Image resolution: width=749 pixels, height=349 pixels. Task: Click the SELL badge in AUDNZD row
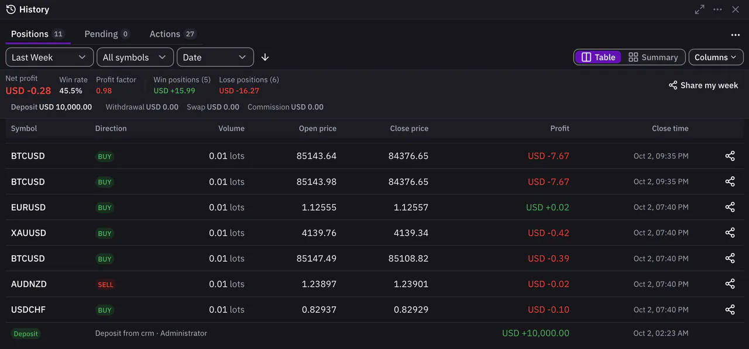(x=106, y=285)
